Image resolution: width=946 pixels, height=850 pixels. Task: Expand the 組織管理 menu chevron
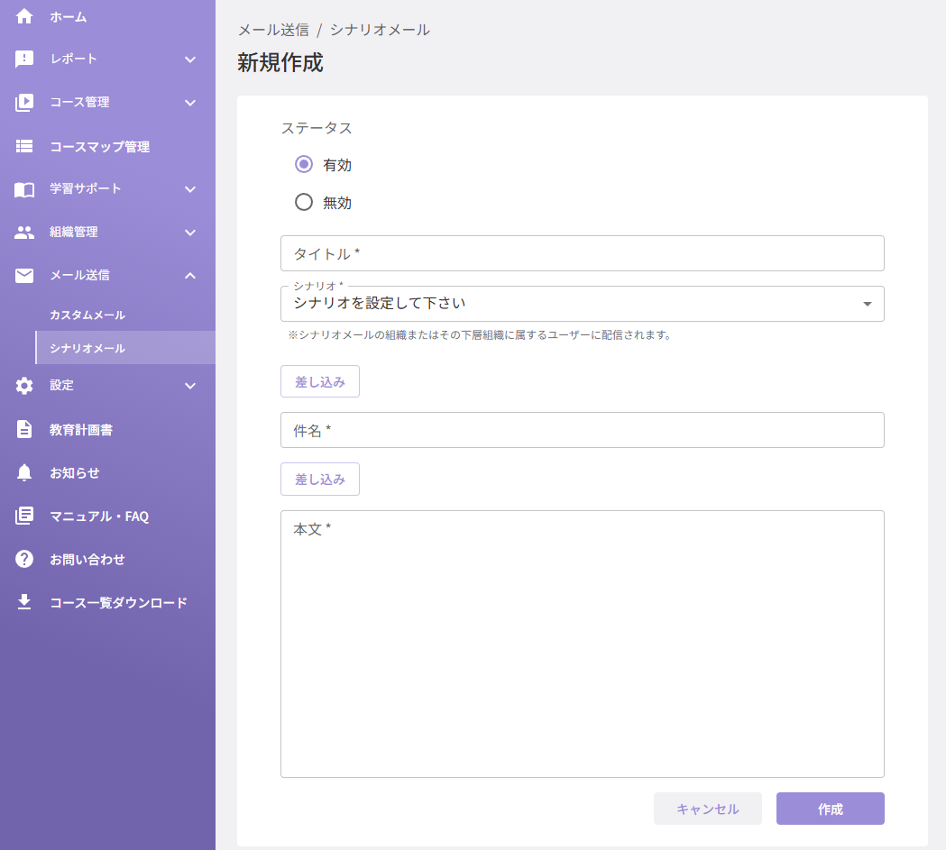[190, 232]
